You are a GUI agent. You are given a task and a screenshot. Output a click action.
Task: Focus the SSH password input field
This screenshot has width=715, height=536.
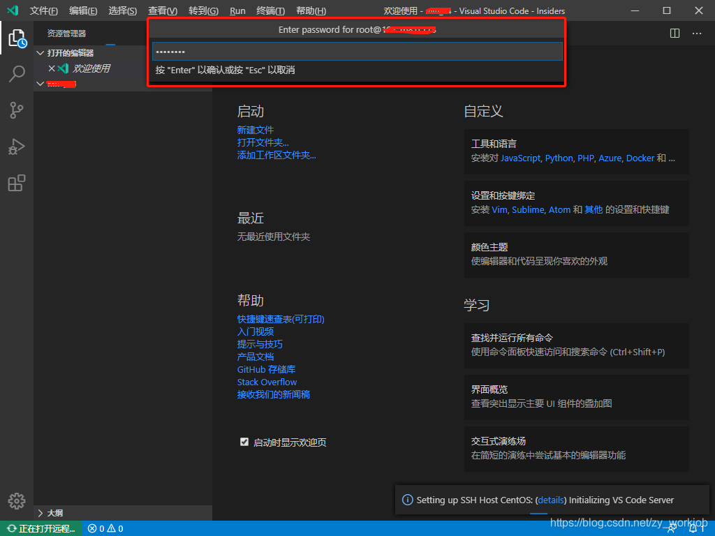pyautogui.click(x=357, y=52)
